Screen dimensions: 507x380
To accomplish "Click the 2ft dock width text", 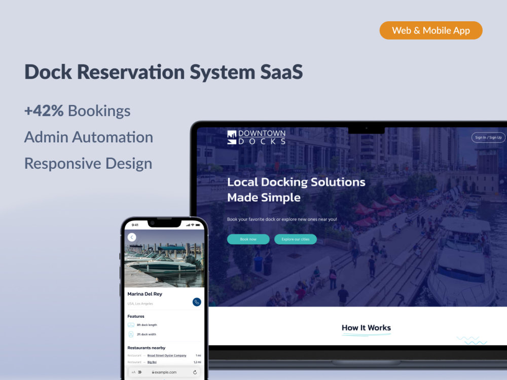I will 147,334.
